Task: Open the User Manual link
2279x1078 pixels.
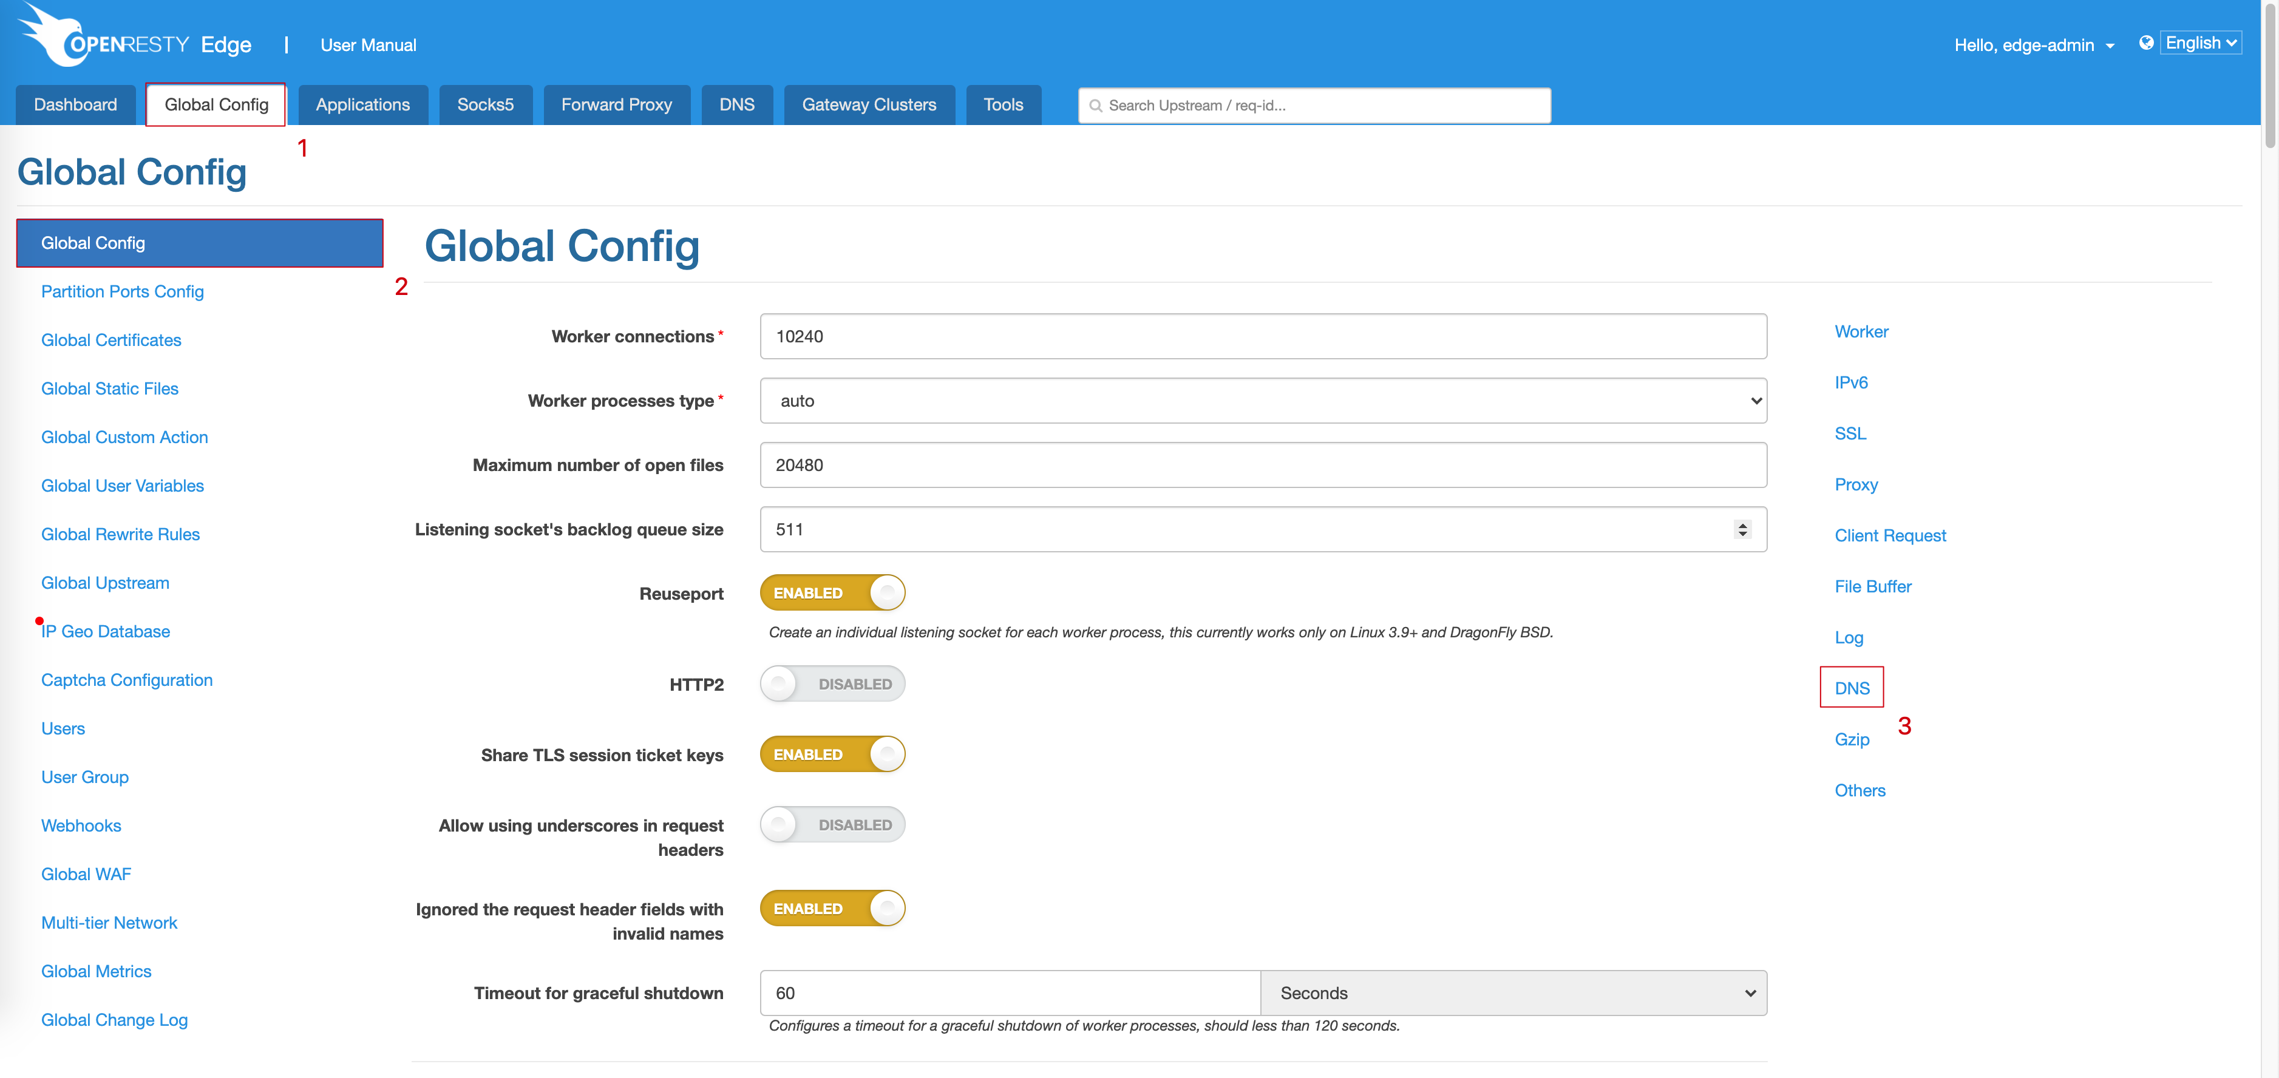Action: 368,45
